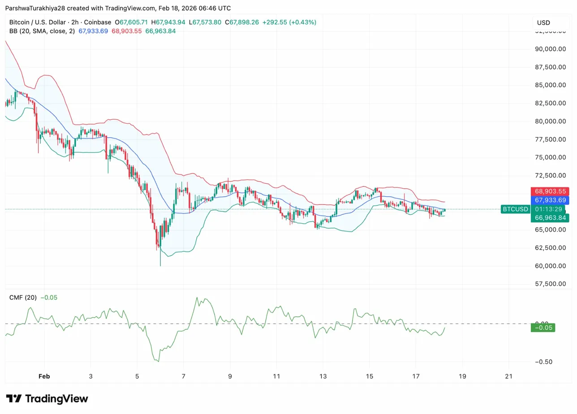Click date 13 on the time axis

pyautogui.click(x=323, y=376)
